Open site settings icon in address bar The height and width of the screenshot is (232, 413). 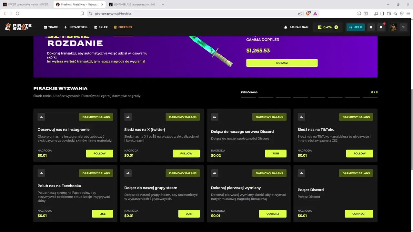tap(90, 14)
